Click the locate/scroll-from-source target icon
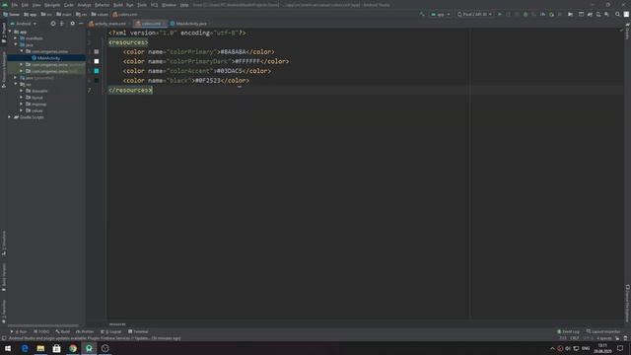631x355 pixels. 53,24
